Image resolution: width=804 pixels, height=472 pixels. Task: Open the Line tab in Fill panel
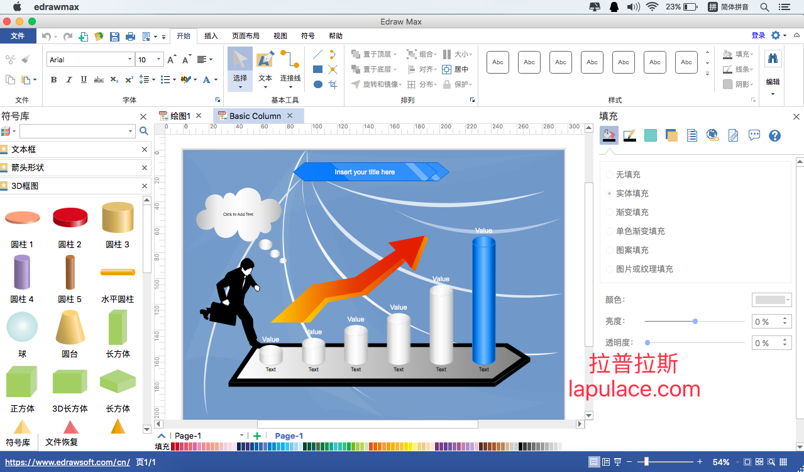tap(629, 135)
